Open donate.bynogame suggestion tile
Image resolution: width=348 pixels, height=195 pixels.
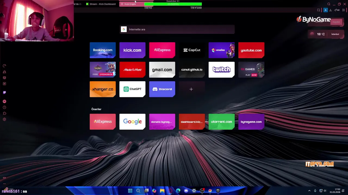click(162, 122)
